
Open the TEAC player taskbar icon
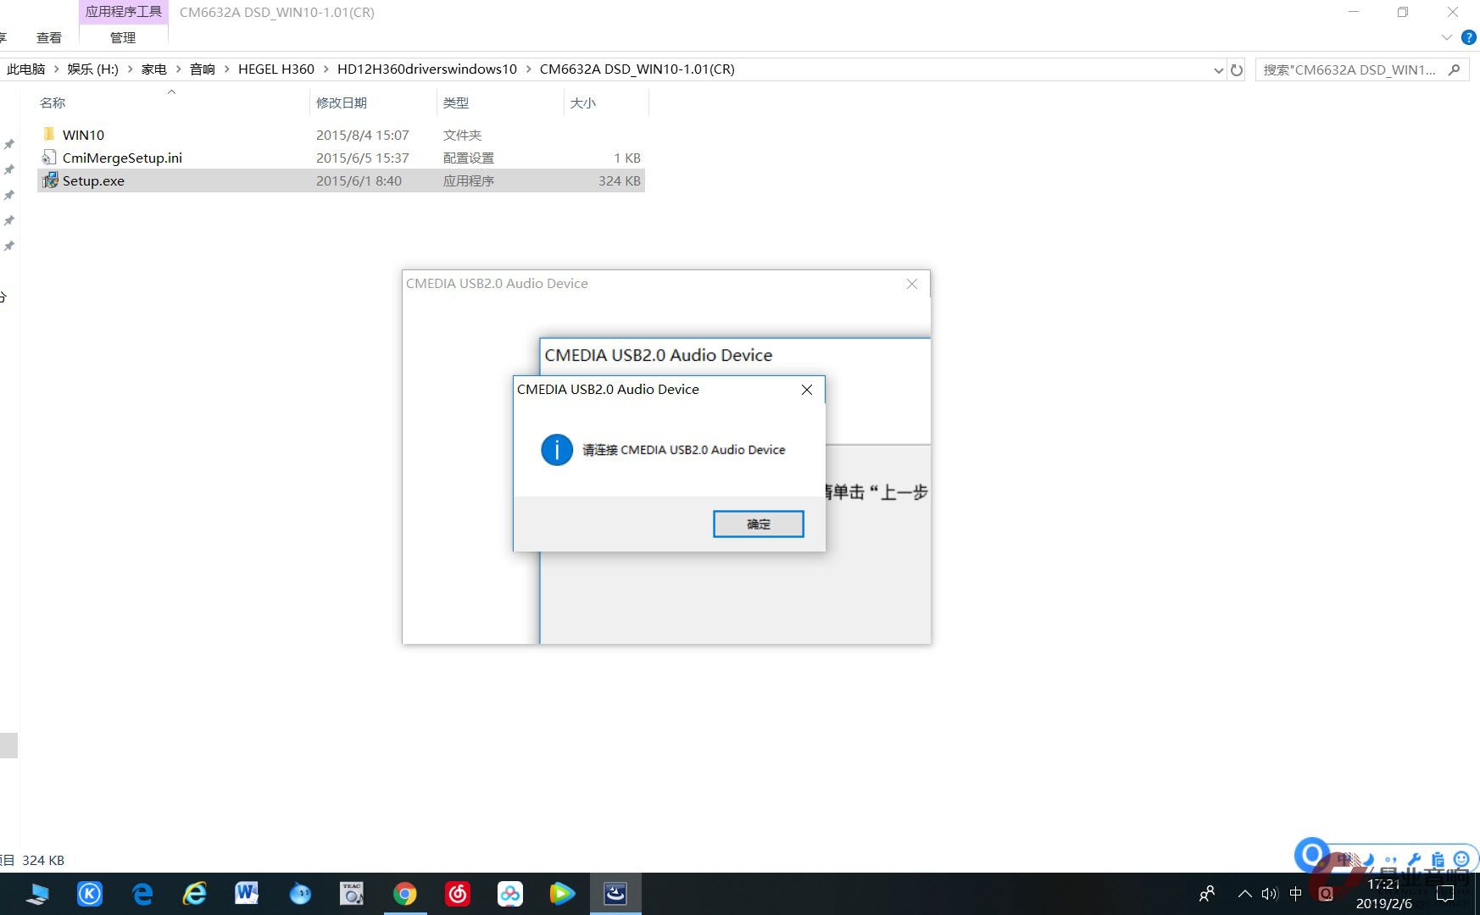tap(352, 894)
